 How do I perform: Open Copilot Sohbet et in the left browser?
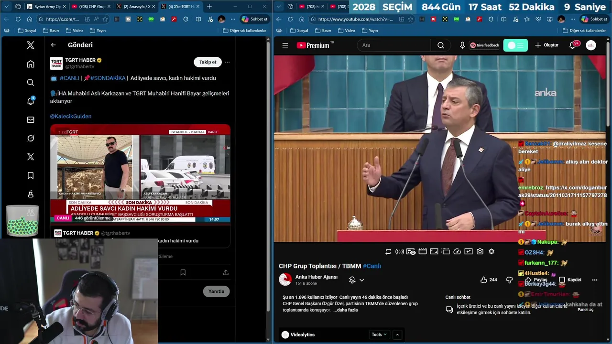[255, 19]
